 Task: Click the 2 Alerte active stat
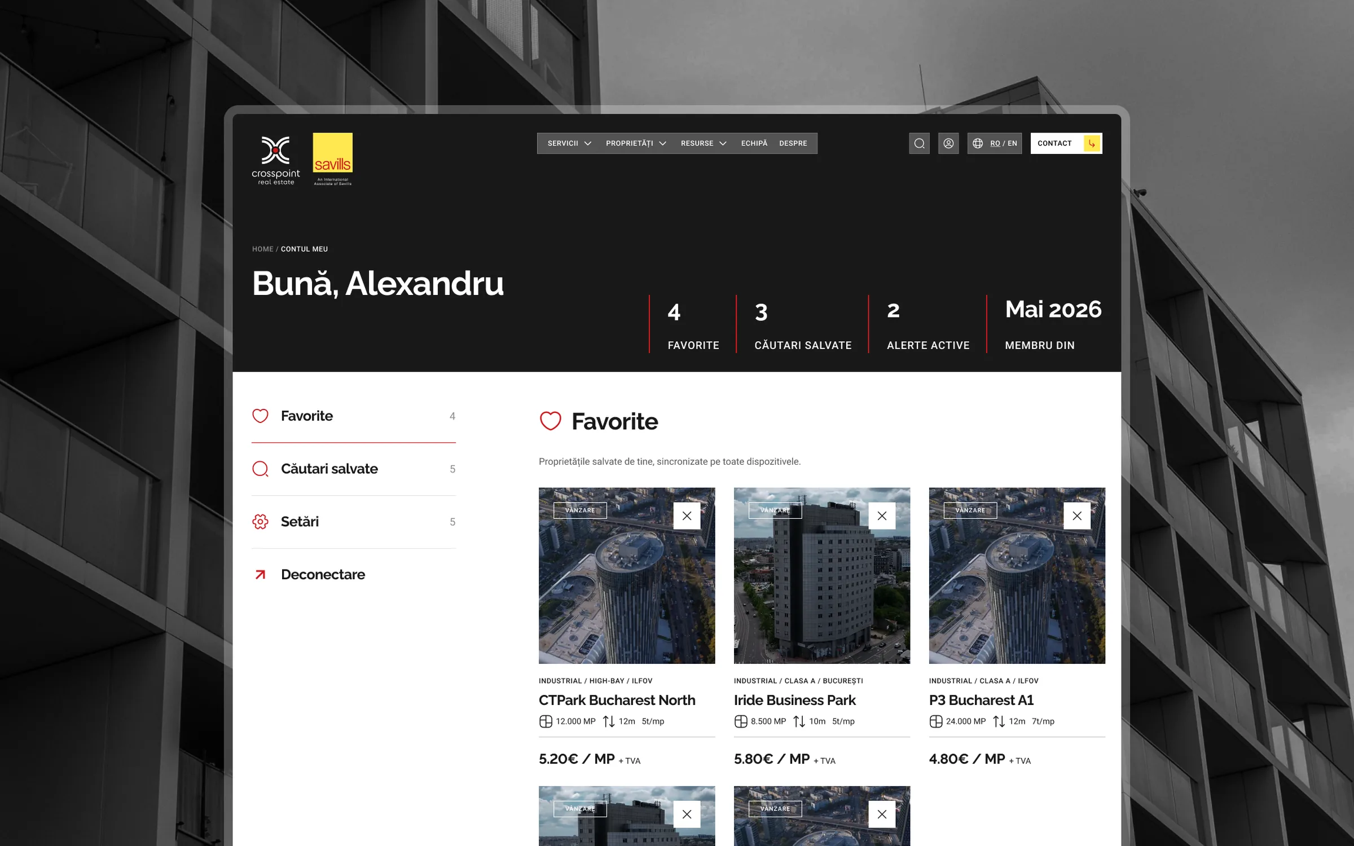click(x=927, y=325)
